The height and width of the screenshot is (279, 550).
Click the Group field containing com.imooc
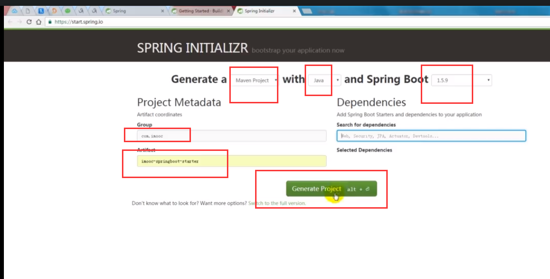click(231, 136)
